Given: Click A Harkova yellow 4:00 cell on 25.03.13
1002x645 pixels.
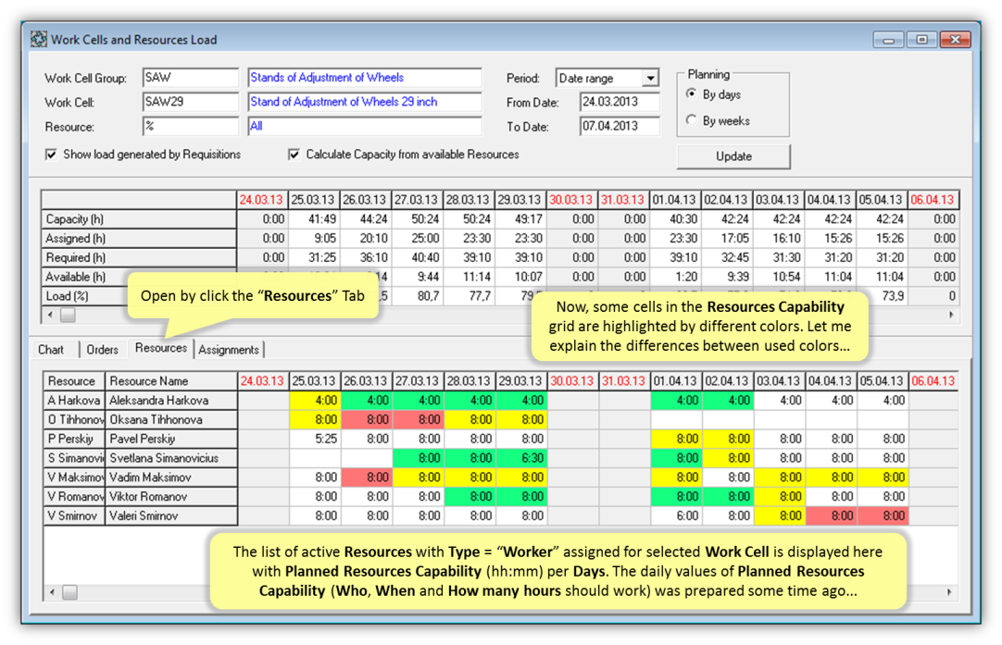Looking at the screenshot, I should pos(315,401).
